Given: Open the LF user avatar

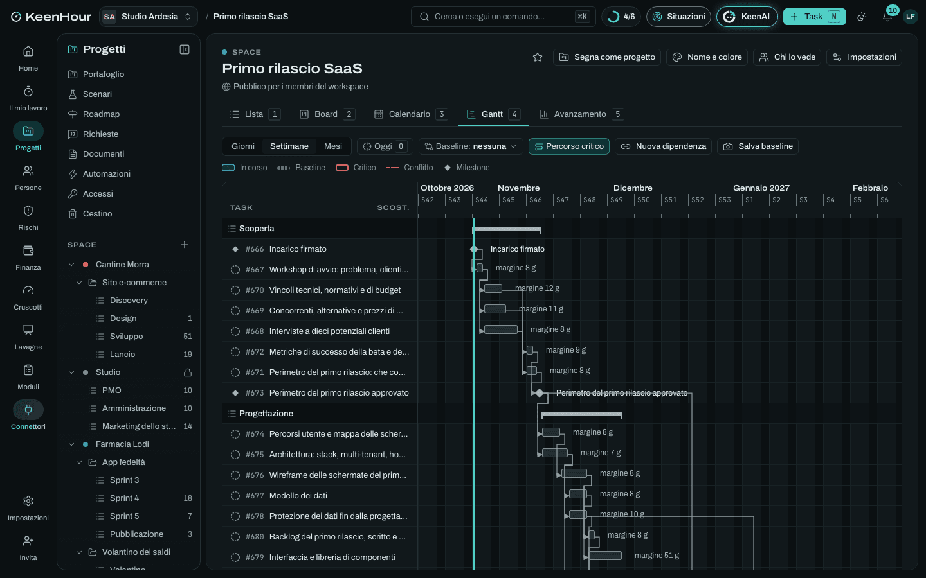Looking at the screenshot, I should click(x=910, y=17).
